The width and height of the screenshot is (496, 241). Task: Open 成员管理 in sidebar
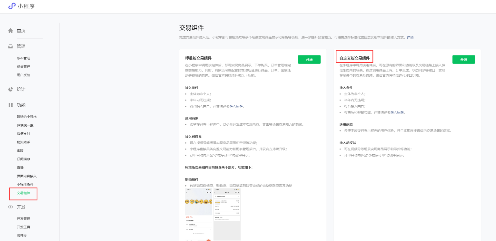pyautogui.click(x=23, y=67)
